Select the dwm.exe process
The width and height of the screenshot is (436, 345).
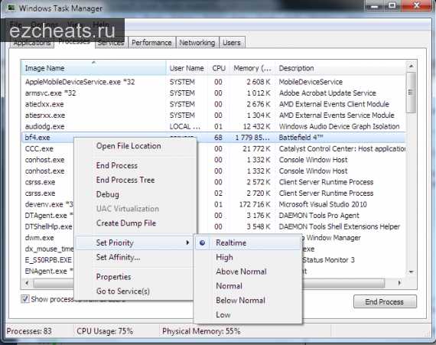40,238
